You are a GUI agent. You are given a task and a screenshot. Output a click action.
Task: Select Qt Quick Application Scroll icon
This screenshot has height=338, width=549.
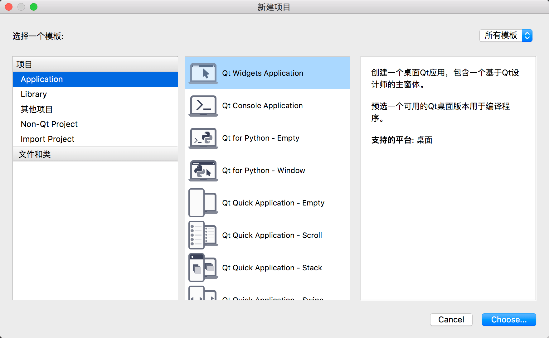coord(203,235)
